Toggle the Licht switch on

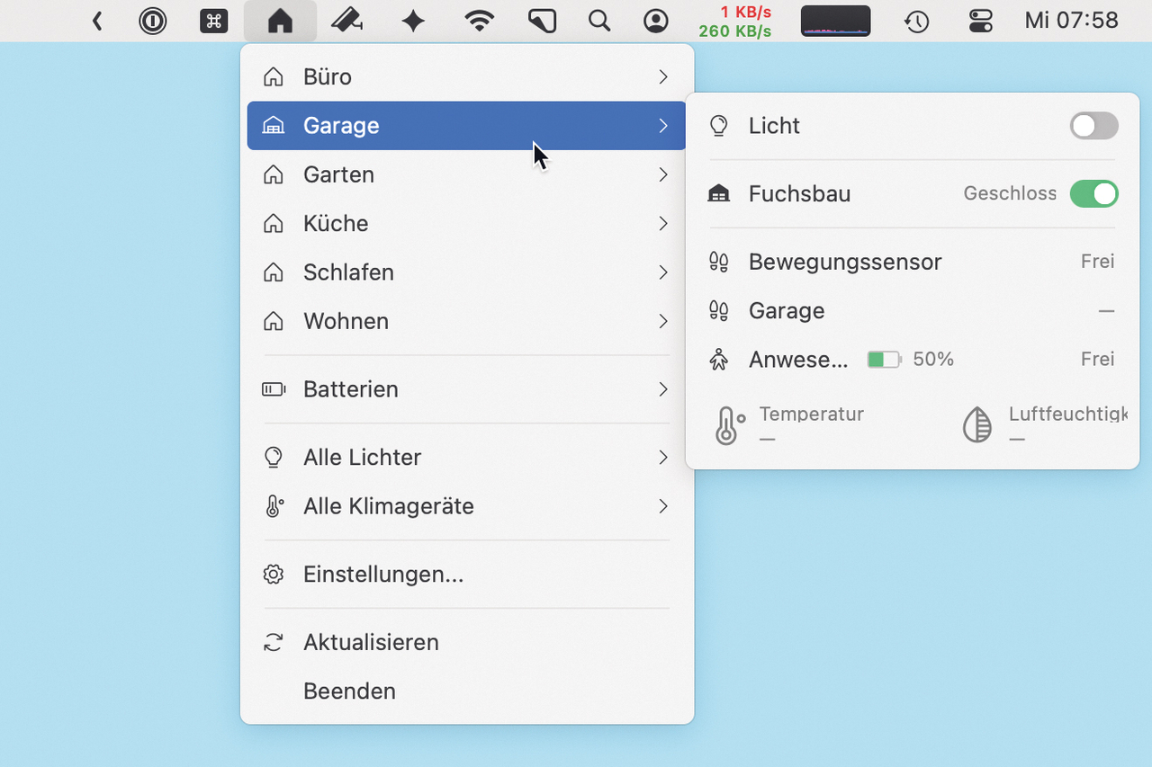(1093, 126)
